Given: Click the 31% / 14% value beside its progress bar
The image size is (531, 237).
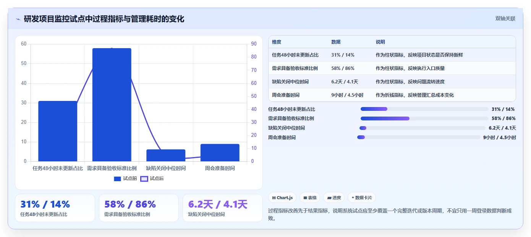Looking at the screenshot, I should coord(503,109).
